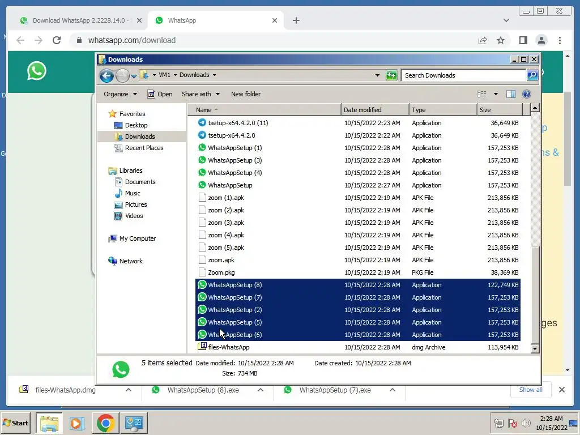
Task: Select the WhatsAppSetup (8) row
Action: [x=358, y=285]
